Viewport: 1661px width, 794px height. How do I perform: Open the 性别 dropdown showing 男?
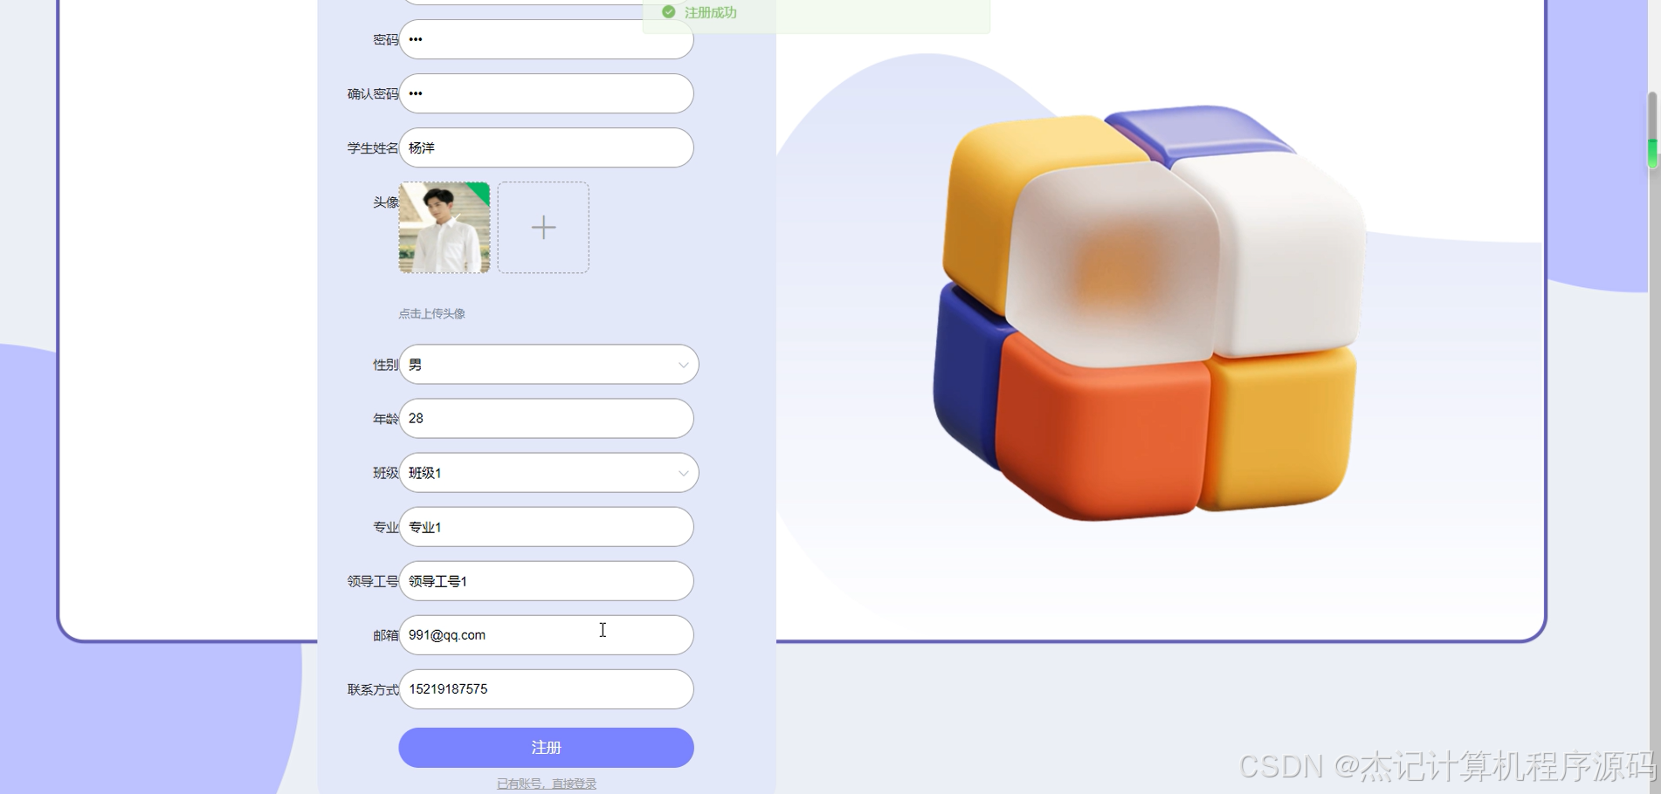click(x=548, y=365)
